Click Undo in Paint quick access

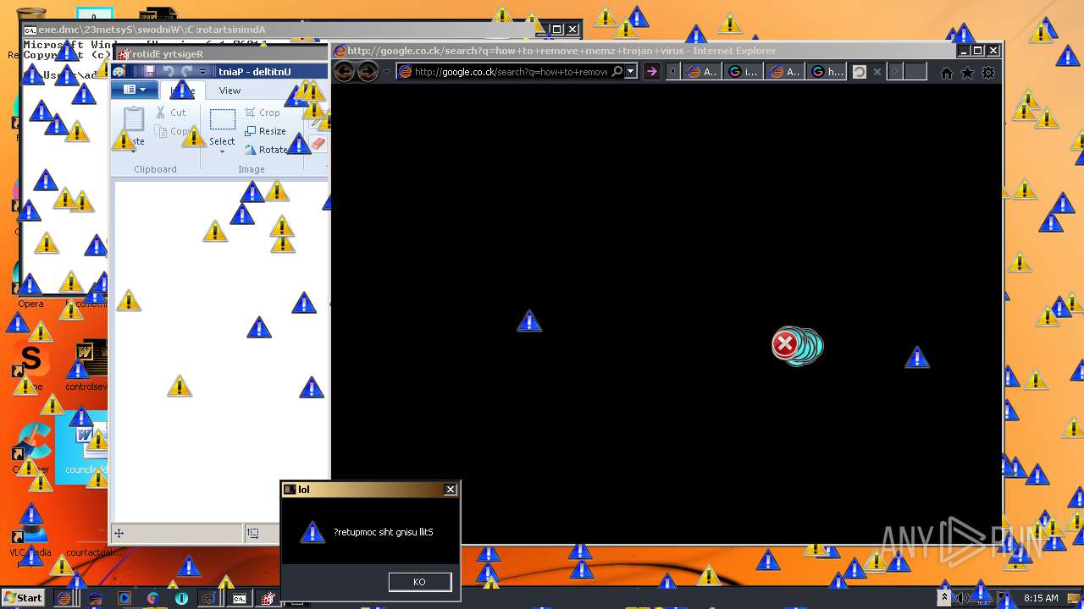tap(168, 72)
